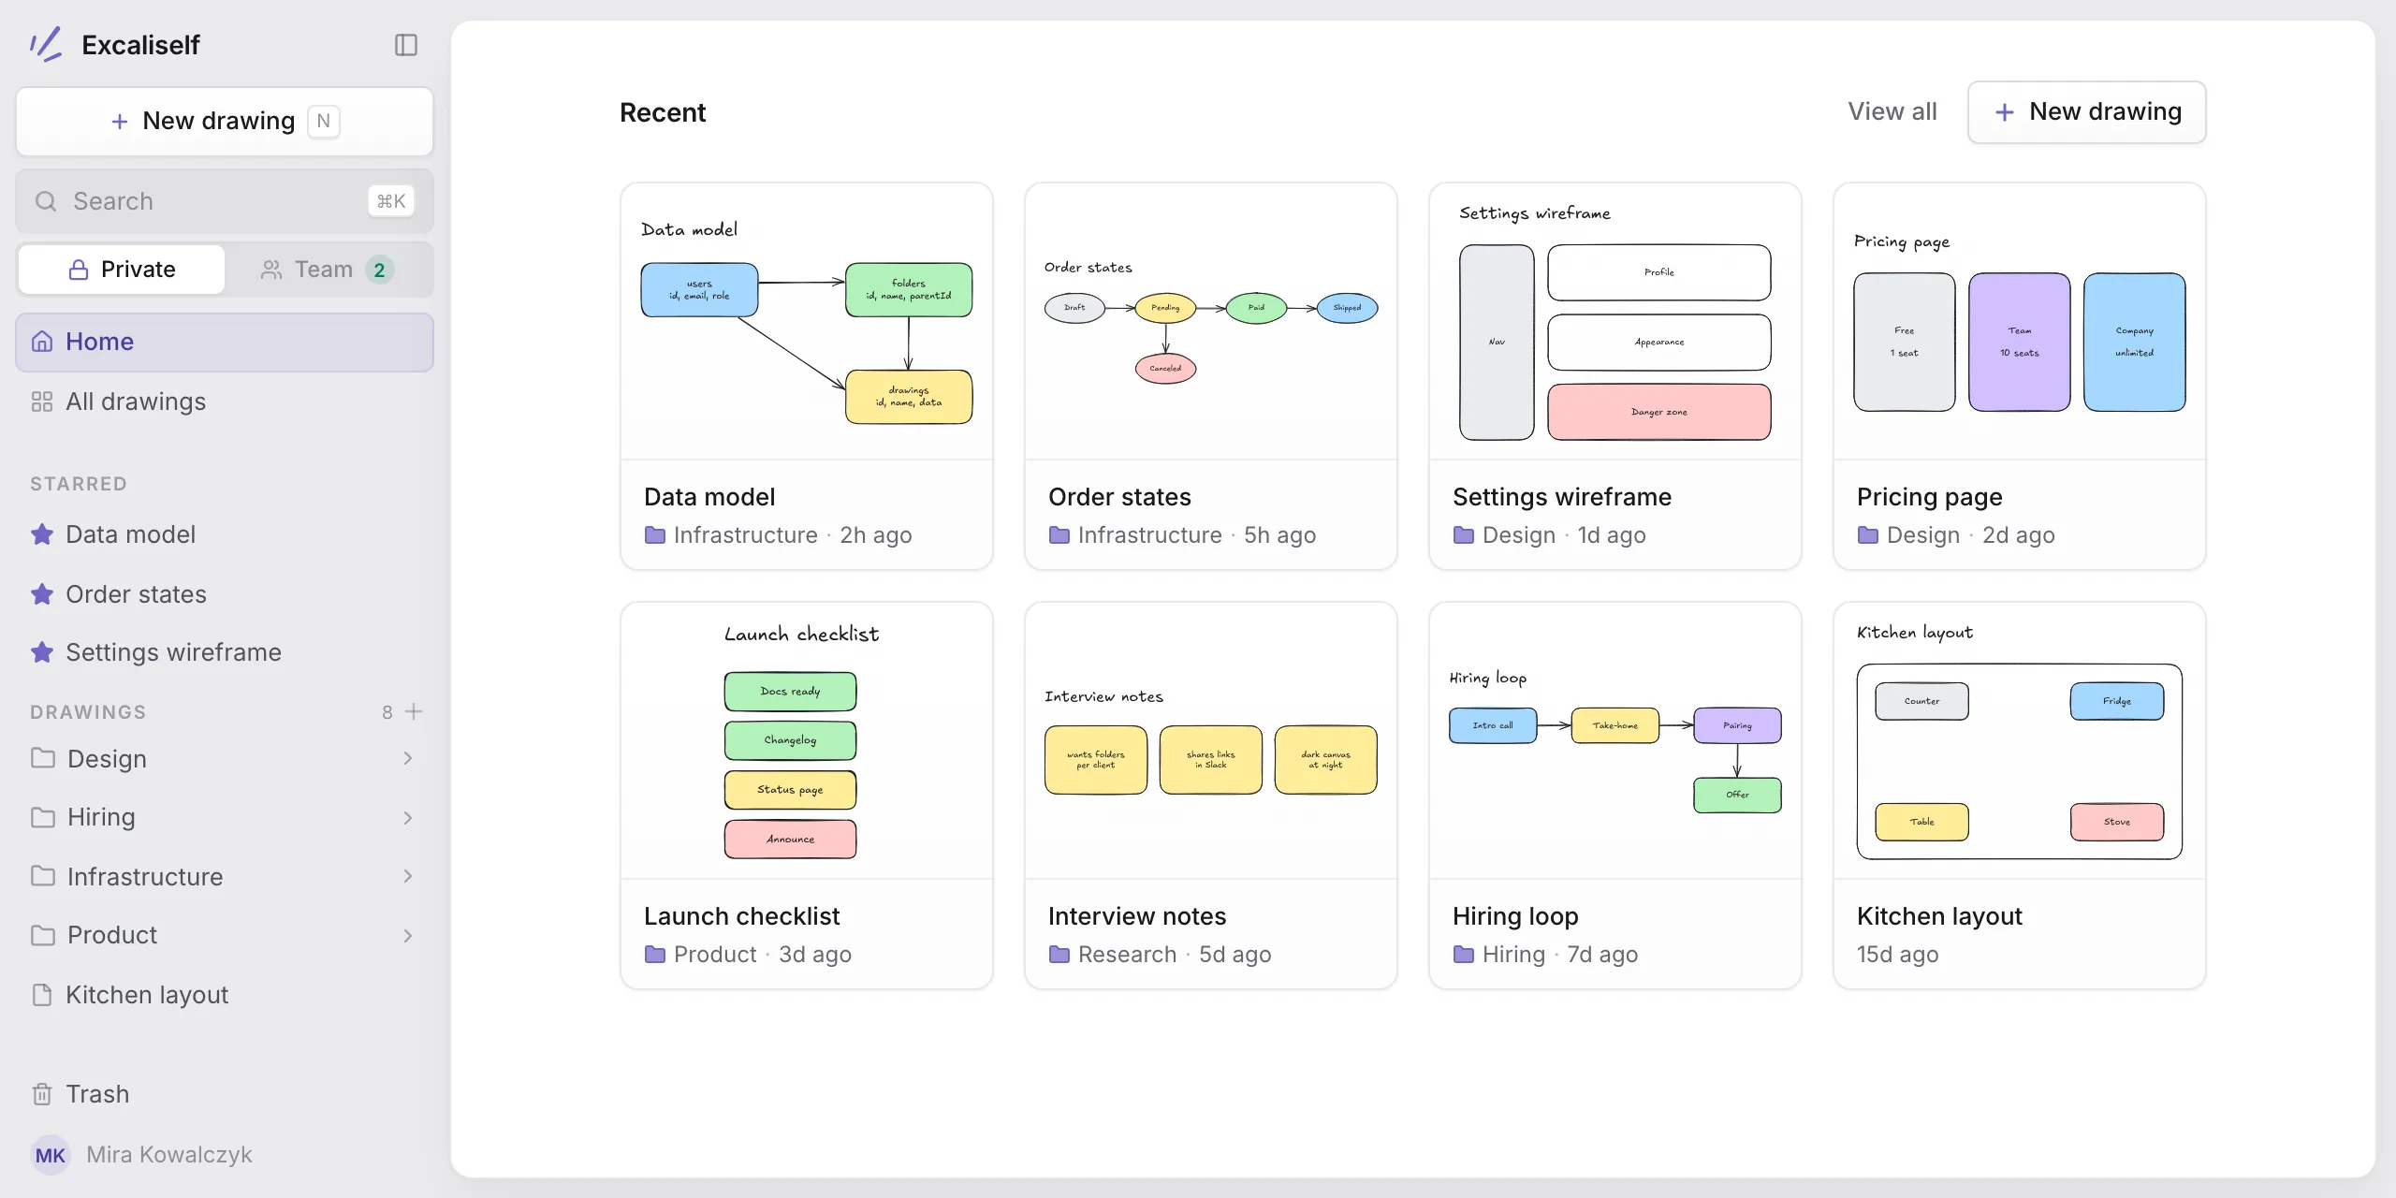Expand the Design folder chevron
Image resolution: width=2396 pixels, height=1198 pixels.
click(408, 758)
